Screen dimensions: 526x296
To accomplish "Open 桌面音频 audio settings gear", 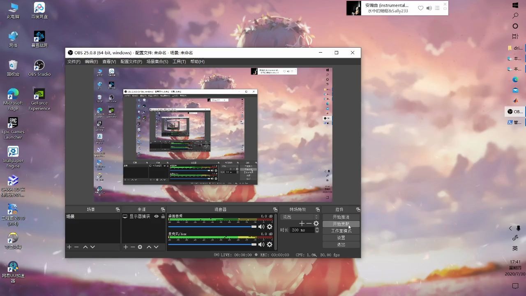I will [x=270, y=227].
